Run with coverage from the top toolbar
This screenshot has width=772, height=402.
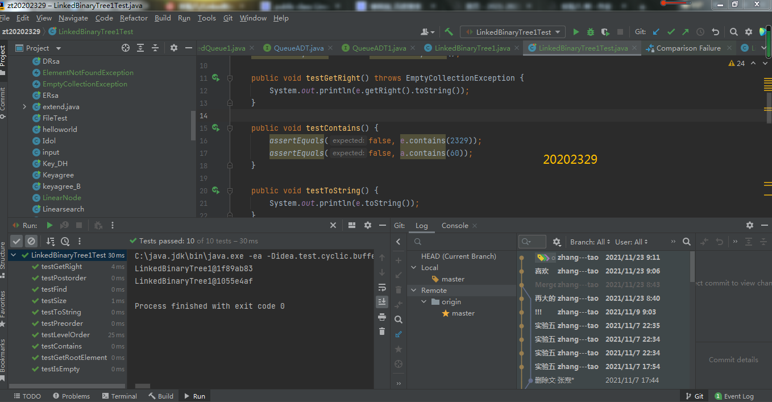click(605, 32)
